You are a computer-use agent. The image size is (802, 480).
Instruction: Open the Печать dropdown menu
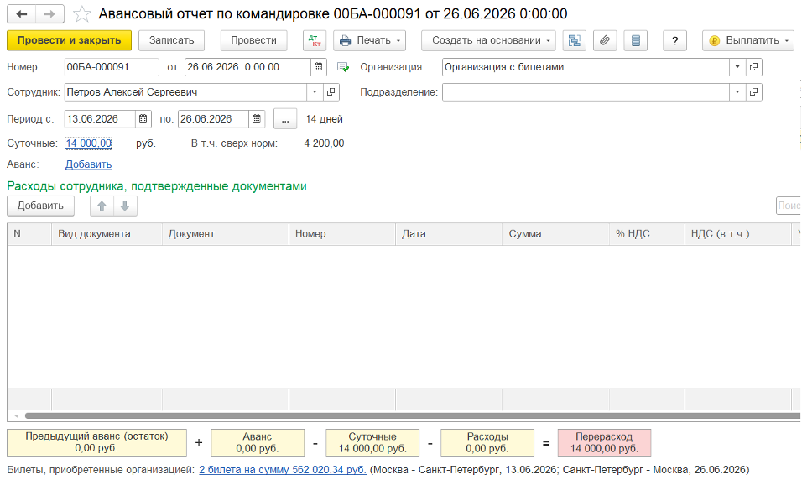[x=369, y=40]
